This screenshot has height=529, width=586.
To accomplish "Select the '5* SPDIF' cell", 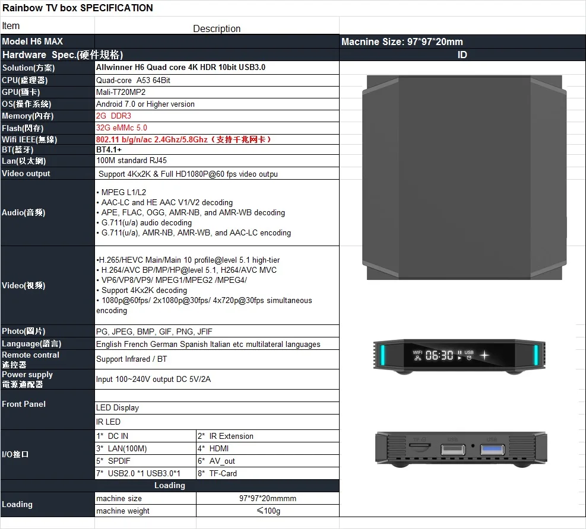I will 145,461.
